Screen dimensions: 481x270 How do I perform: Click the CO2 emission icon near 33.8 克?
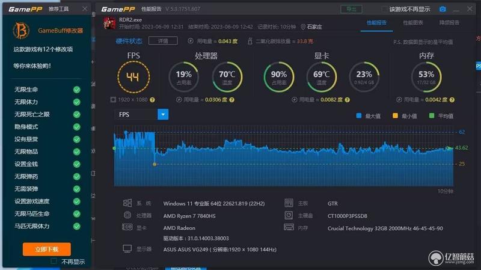(x=250, y=41)
